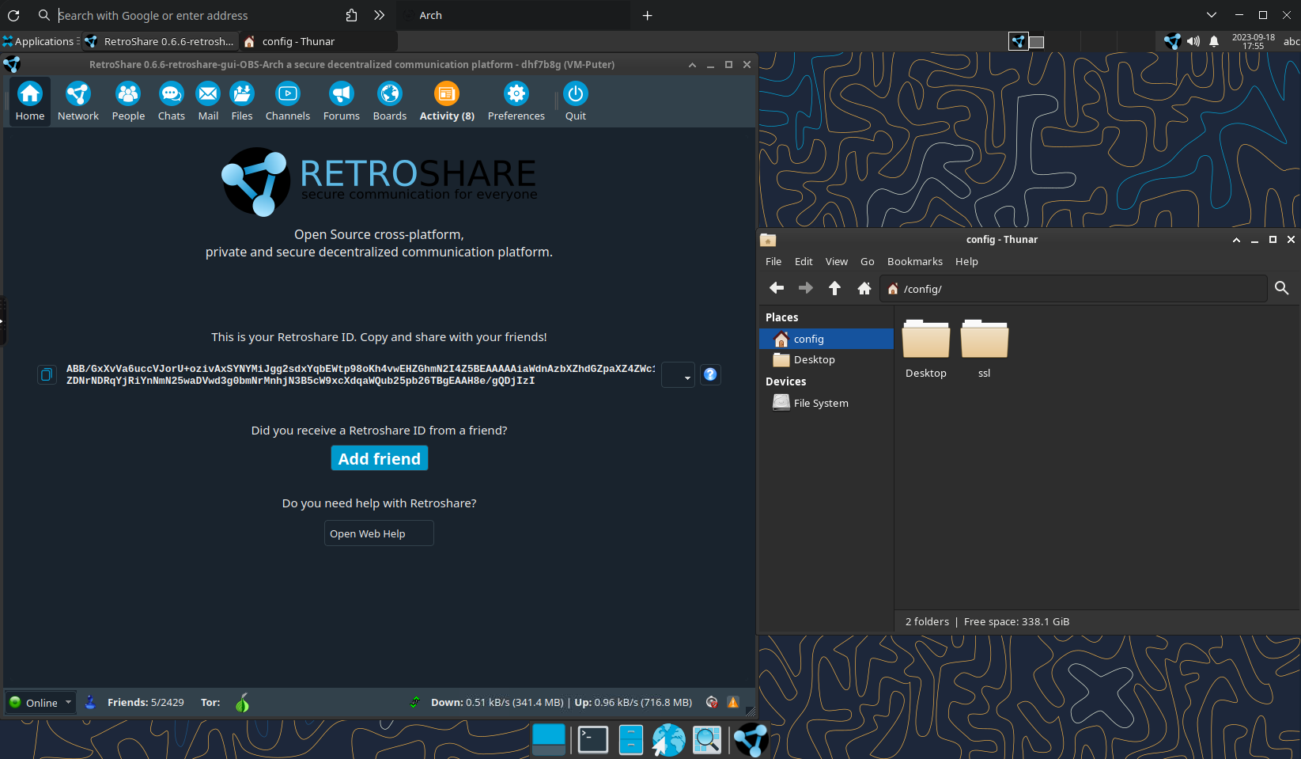The height and width of the screenshot is (759, 1301).
Task: Open the People section
Action: click(128, 101)
